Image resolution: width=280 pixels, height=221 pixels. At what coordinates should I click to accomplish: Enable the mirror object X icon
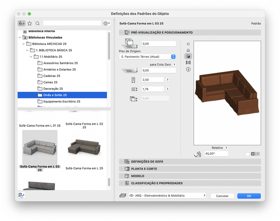(253, 154)
